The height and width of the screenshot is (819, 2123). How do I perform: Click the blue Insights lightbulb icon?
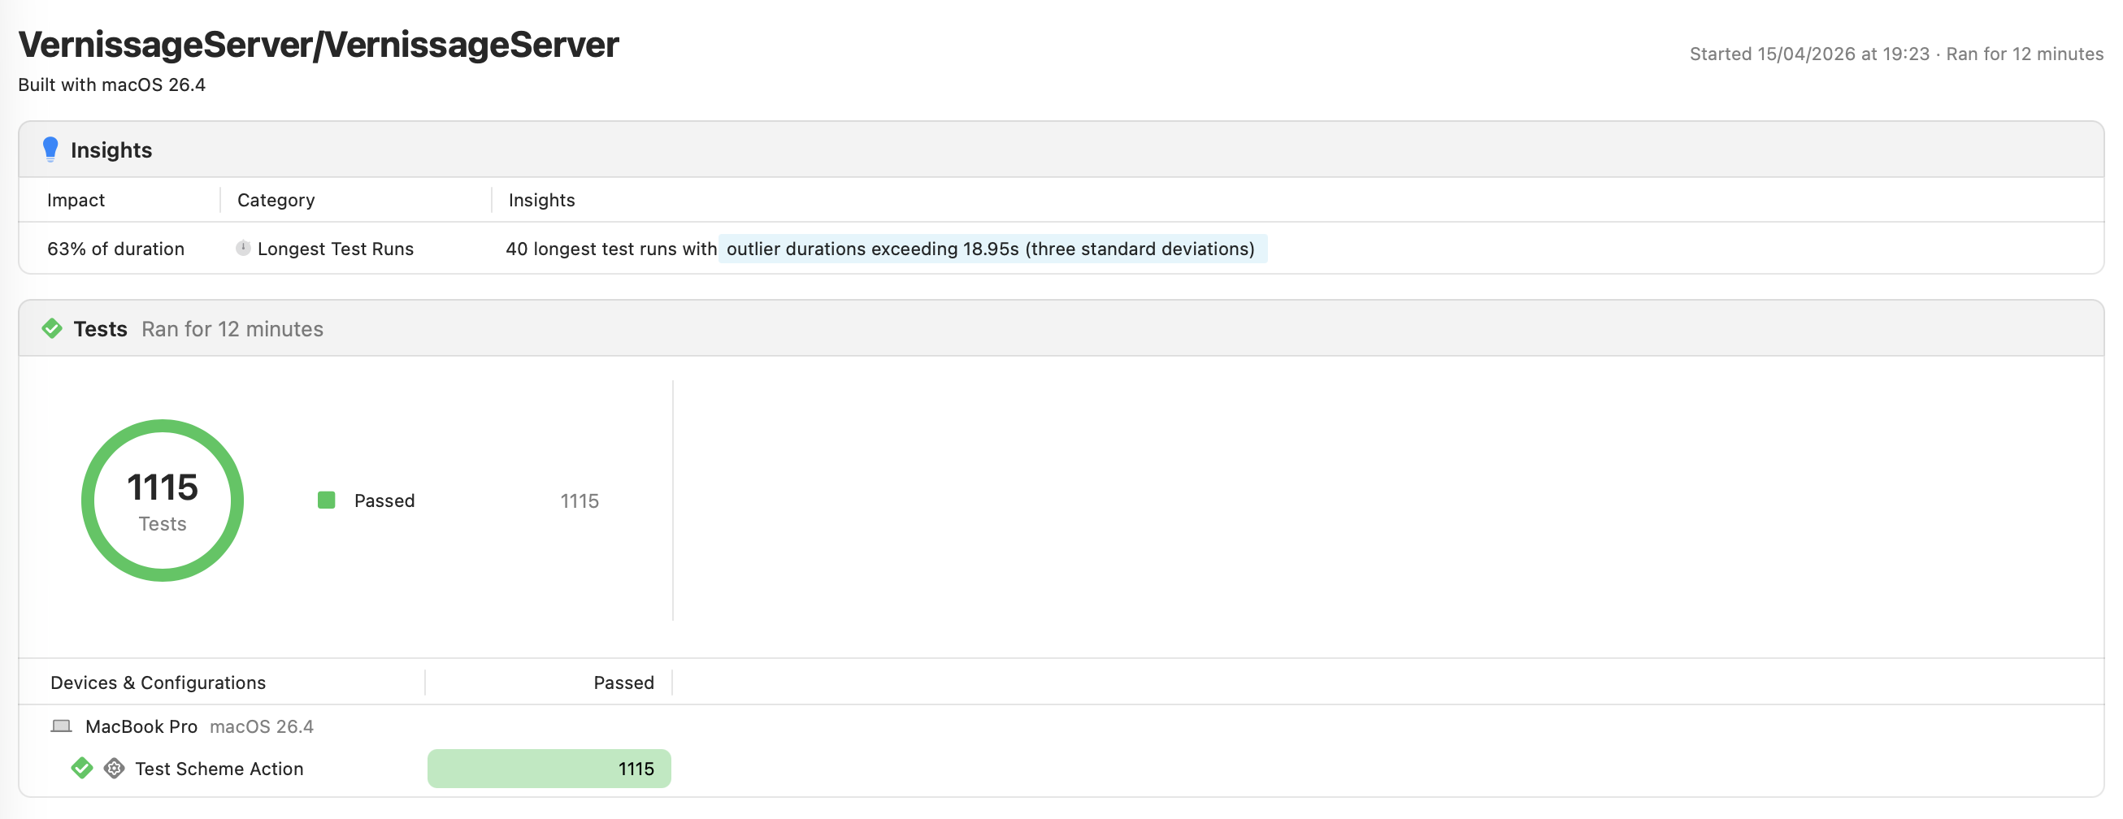click(50, 149)
